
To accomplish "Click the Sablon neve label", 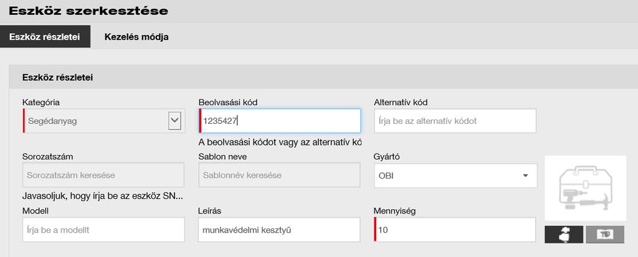I will click(222, 157).
